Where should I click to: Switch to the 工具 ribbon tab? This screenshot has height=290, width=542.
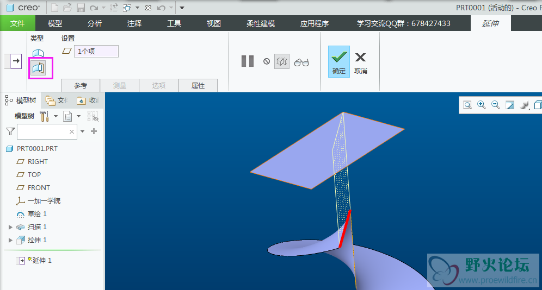[x=174, y=23]
